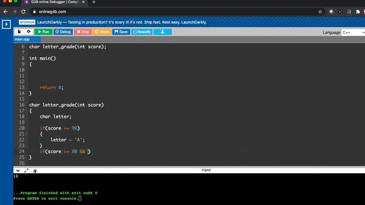Click the clear console icon
The width and height of the screenshot is (365, 205).
click(x=35, y=171)
